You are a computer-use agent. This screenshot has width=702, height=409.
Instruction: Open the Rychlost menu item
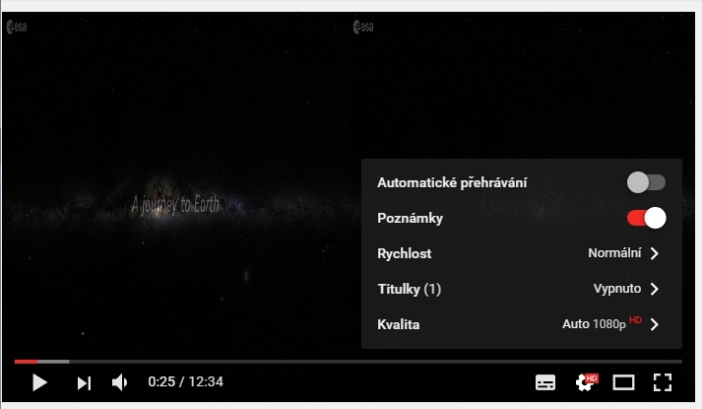point(522,253)
